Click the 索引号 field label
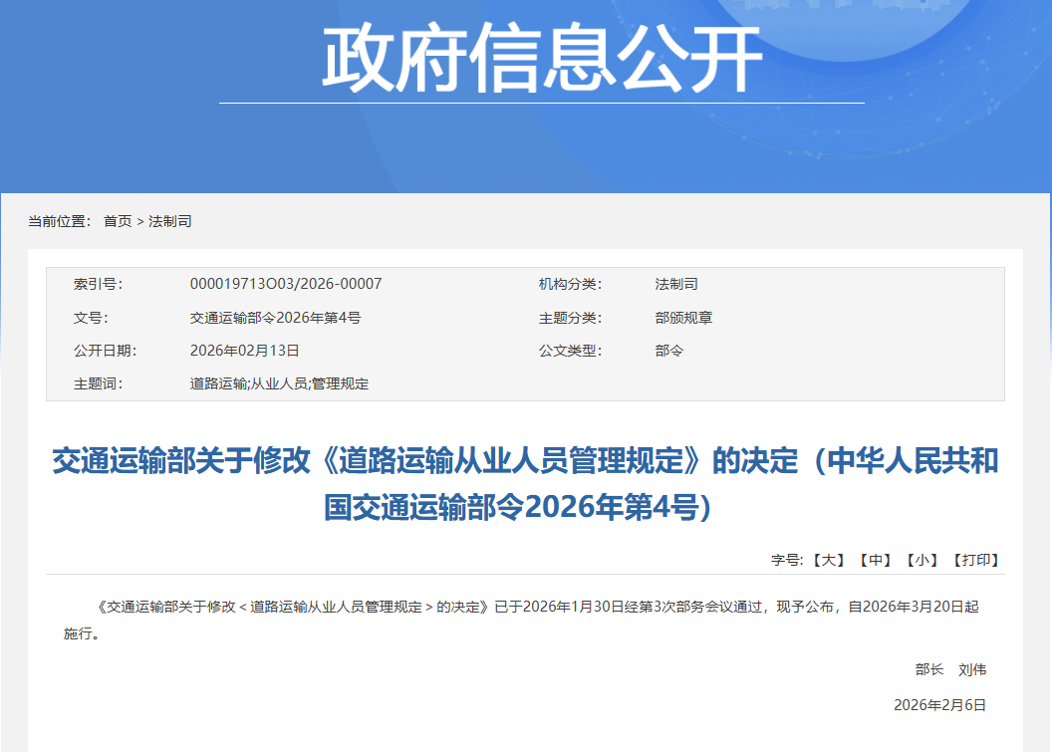The height and width of the screenshot is (752, 1052). [98, 284]
